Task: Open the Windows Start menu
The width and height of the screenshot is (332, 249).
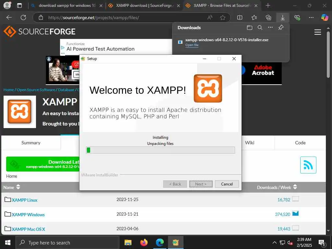Action: click(x=8, y=243)
